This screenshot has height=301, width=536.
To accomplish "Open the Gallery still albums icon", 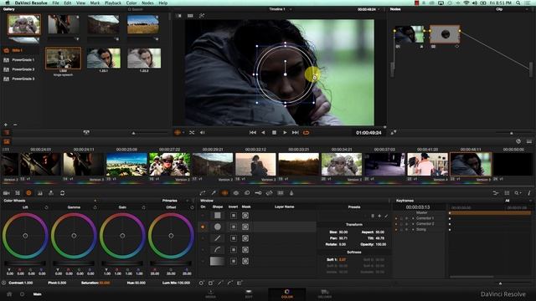I will point(7,132).
